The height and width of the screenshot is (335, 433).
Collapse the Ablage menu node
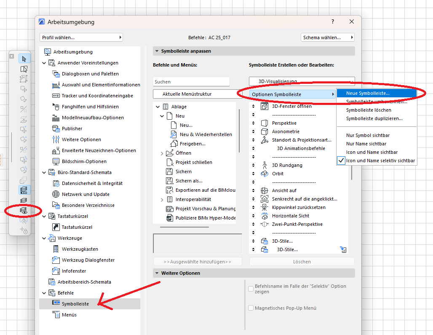pyautogui.click(x=158, y=107)
